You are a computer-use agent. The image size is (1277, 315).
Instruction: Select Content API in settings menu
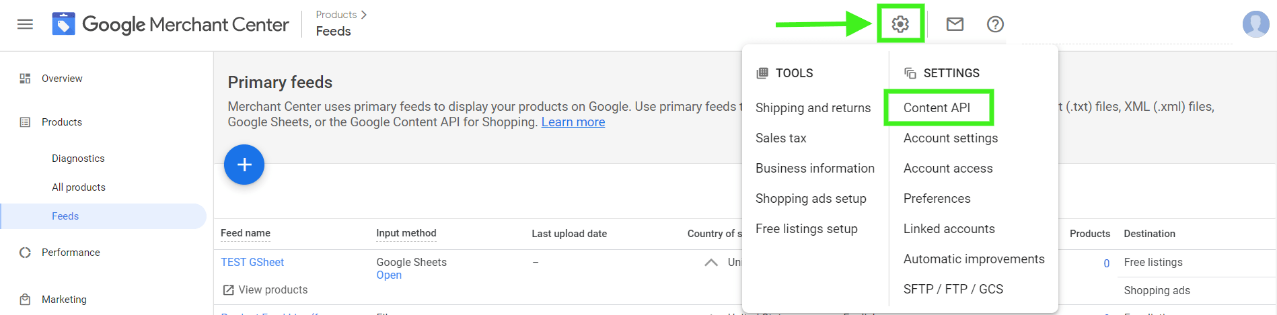(x=937, y=107)
